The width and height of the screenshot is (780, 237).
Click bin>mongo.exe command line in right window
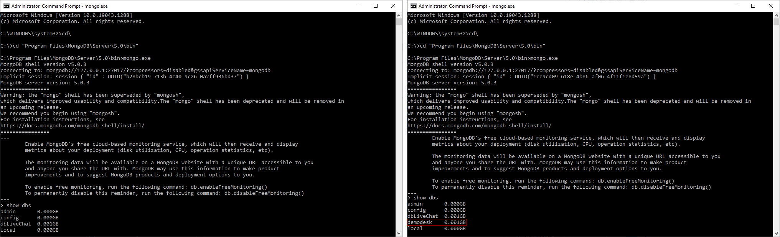coord(483,58)
